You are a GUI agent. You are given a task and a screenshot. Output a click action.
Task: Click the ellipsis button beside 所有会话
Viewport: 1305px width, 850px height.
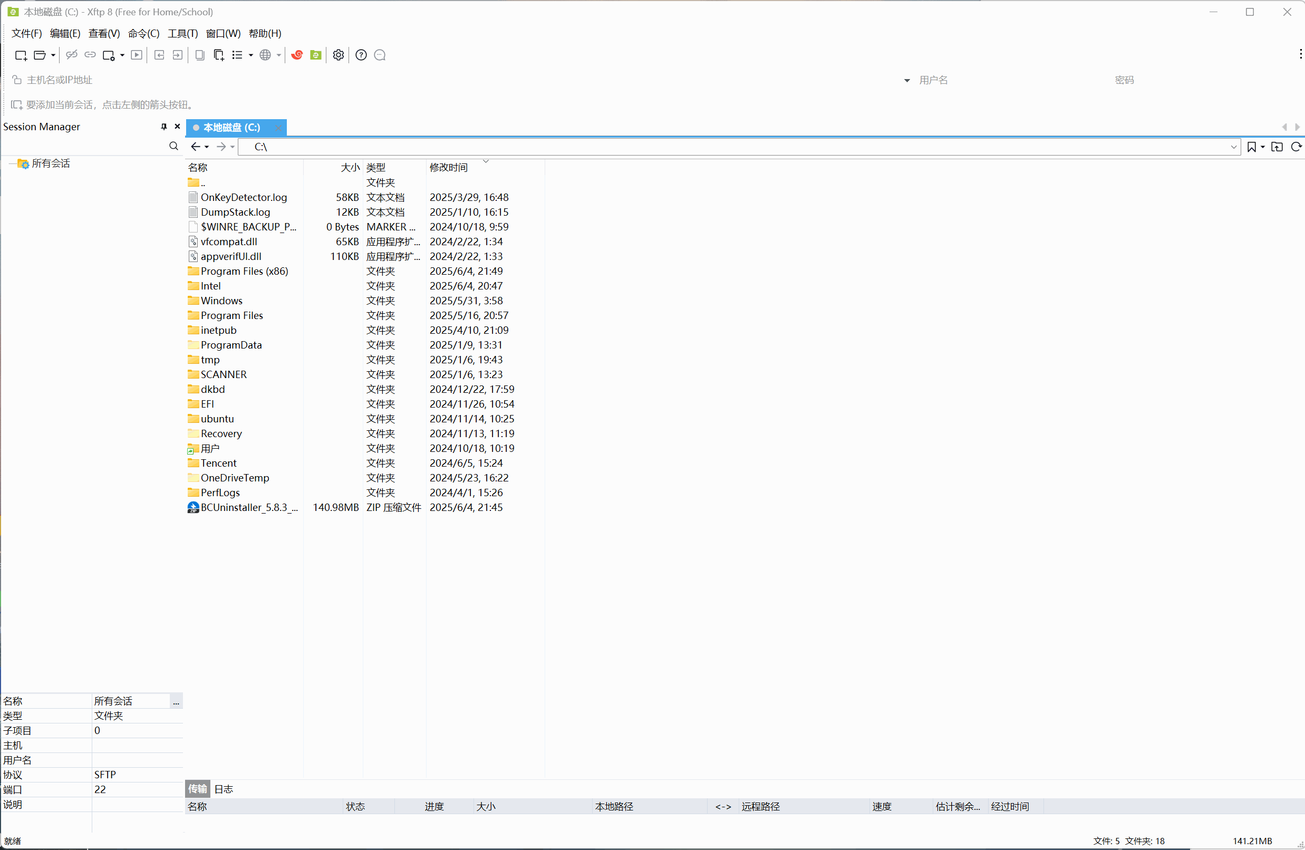tap(176, 701)
